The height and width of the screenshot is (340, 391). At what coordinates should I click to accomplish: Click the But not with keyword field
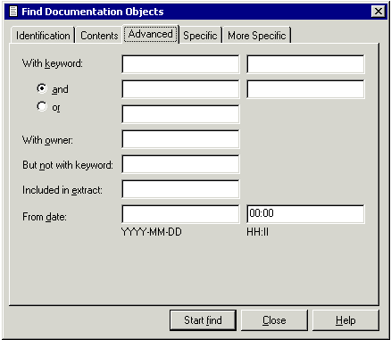pos(180,164)
